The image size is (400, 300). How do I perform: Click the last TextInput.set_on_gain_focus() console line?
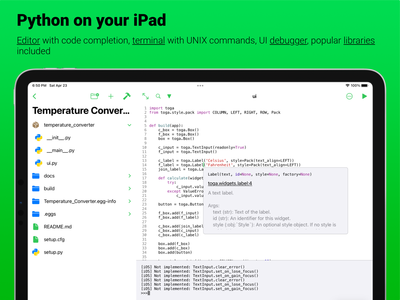click(x=200, y=289)
